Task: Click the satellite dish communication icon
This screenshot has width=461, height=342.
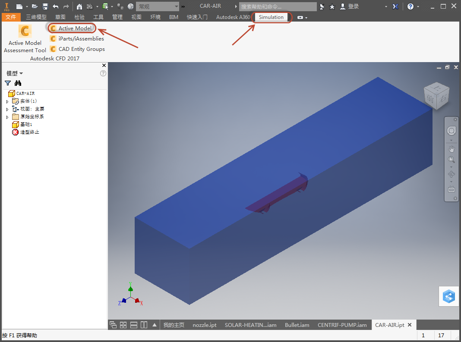Action: [322, 6]
